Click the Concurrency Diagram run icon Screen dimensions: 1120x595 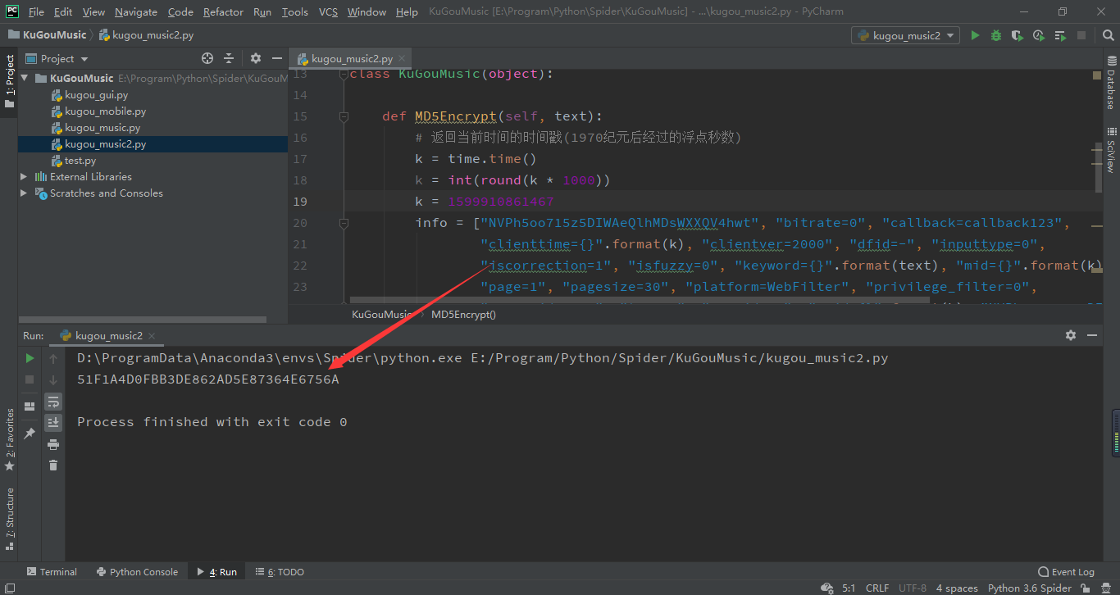1060,35
